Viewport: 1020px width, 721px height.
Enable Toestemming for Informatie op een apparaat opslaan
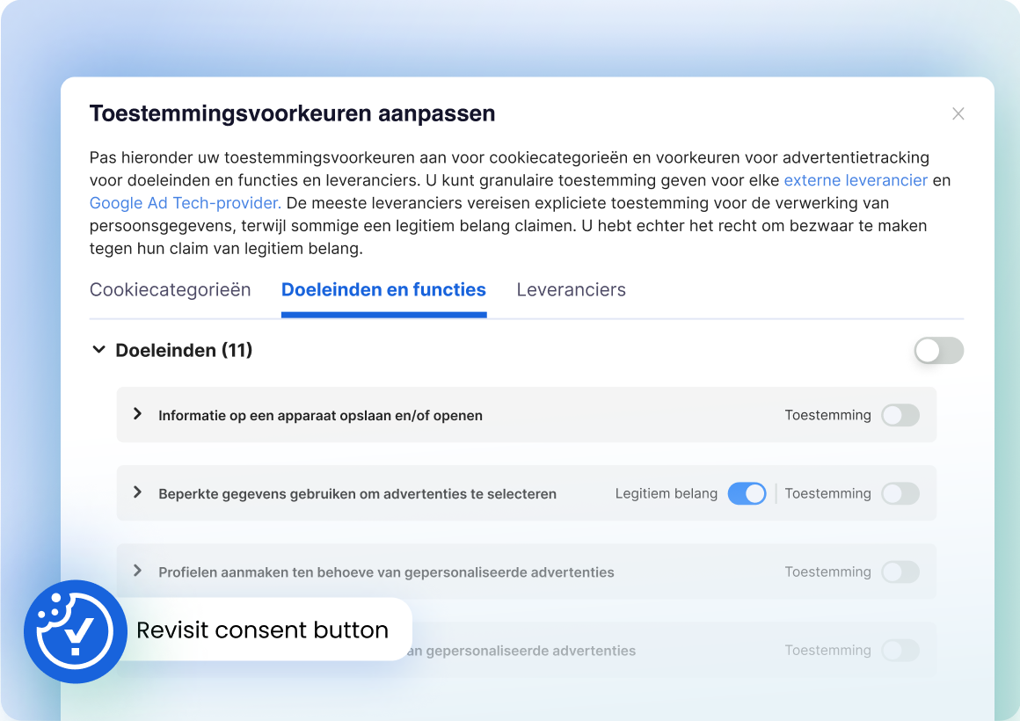point(900,415)
